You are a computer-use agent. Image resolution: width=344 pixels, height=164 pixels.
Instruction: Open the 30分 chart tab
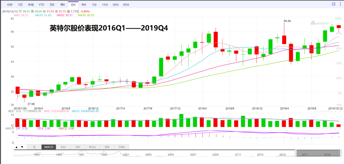pyautogui.click(x=115, y=4)
